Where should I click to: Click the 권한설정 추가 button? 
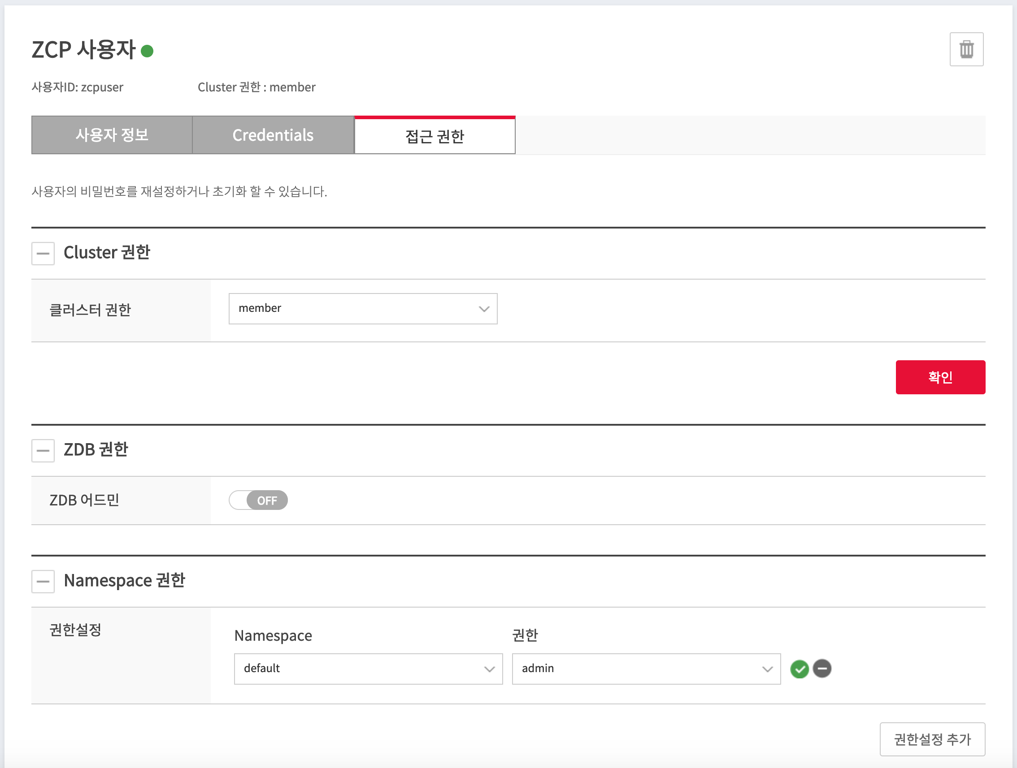(932, 739)
